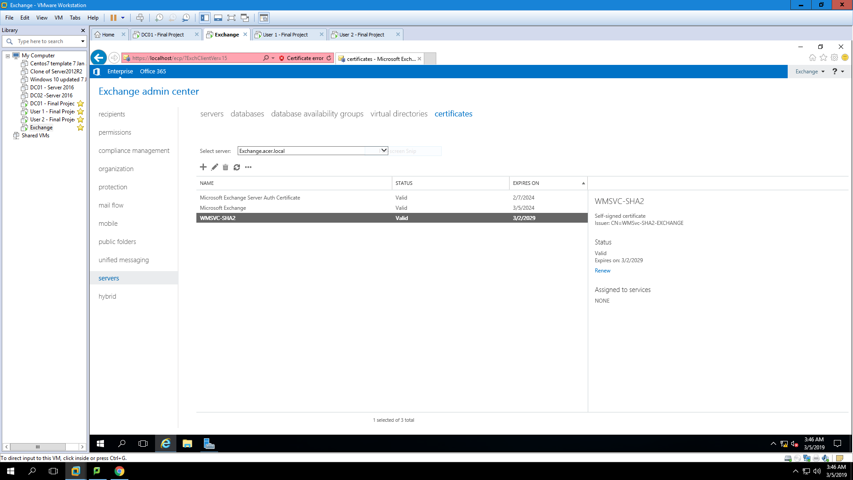Select Centos7 template in Library tree

(x=57, y=64)
